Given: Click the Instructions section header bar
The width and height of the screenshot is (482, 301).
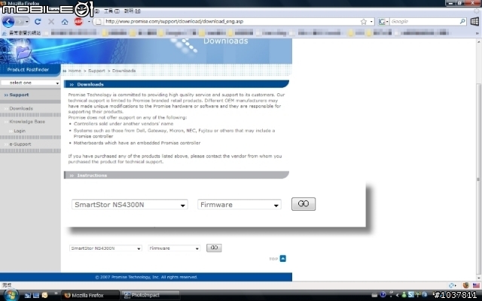Looking at the screenshot, I should (x=176, y=175).
